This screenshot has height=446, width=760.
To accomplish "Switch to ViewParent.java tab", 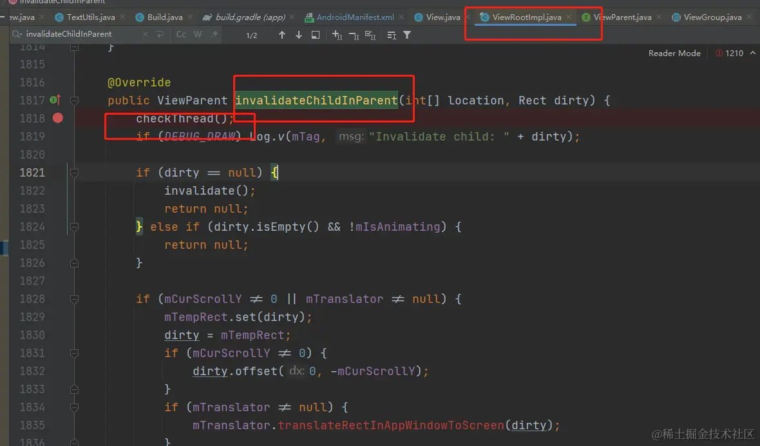I will coord(616,17).
